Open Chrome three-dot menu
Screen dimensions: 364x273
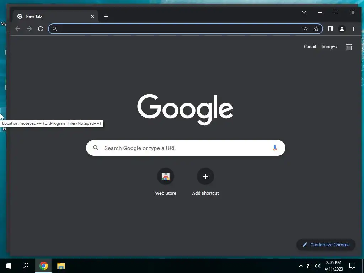(353, 29)
